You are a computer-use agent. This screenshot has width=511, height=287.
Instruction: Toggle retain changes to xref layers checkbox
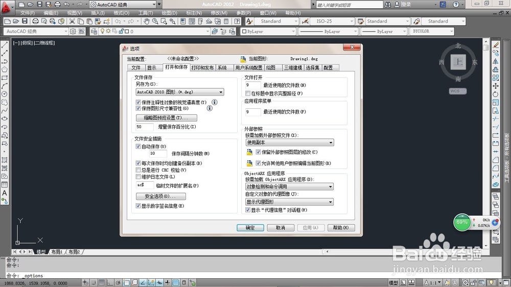click(x=259, y=152)
